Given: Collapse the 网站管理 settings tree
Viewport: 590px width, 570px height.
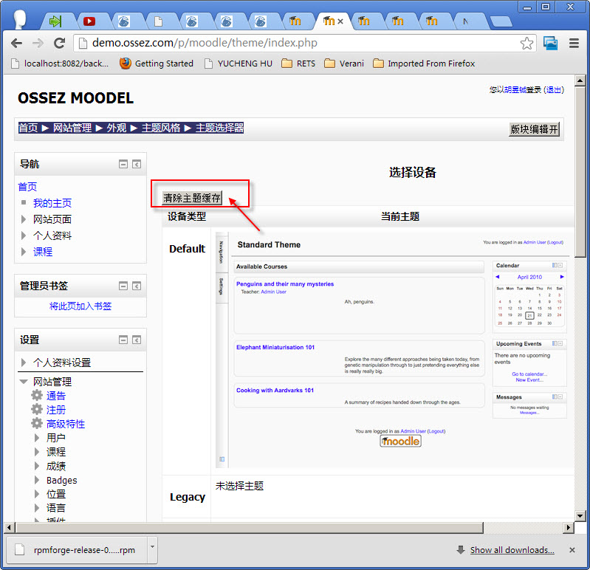Looking at the screenshot, I should point(24,382).
